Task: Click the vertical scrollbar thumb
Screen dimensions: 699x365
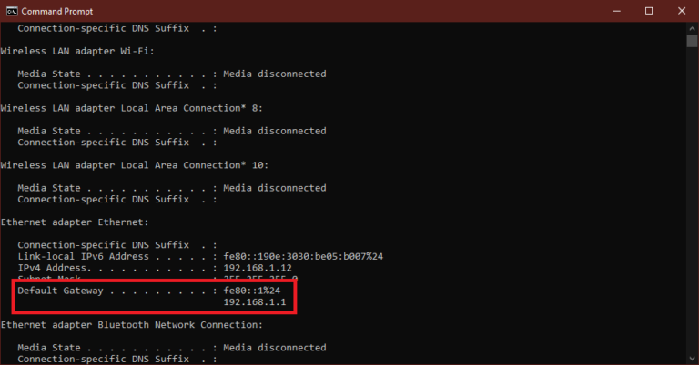Action: coord(692,41)
